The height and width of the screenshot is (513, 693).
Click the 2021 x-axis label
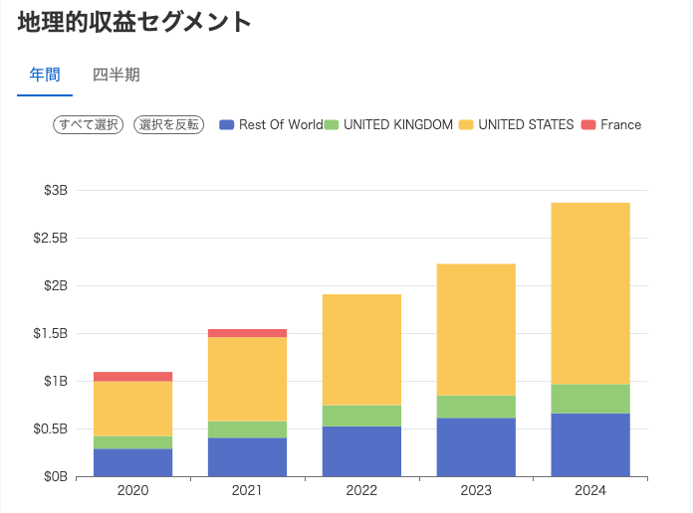tap(248, 490)
